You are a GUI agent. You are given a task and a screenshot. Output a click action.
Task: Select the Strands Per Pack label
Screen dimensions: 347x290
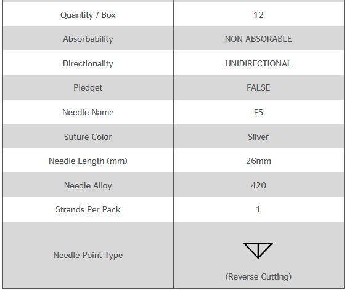pyautogui.click(x=88, y=209)
